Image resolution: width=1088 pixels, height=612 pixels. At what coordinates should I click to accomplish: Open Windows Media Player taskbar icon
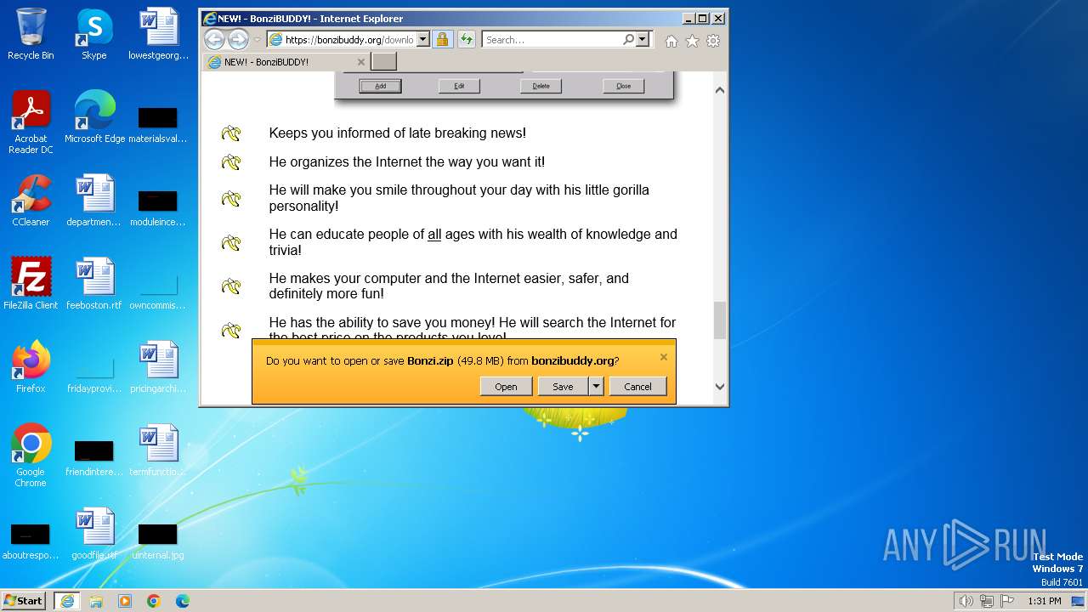(125, 601)
